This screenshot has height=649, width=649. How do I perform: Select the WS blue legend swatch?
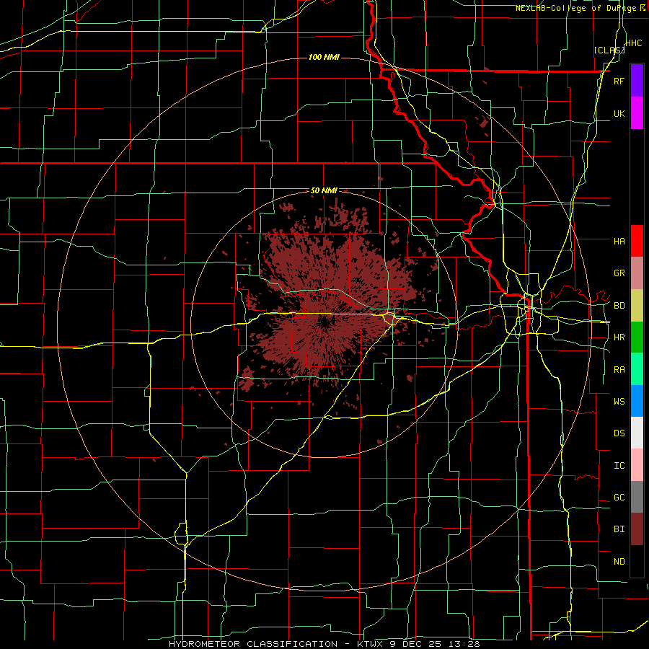(x=637, y=401)
